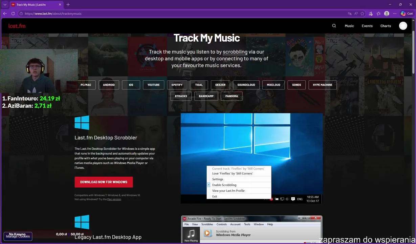Image resolution: width=416 pixels, height=244 pixels.
Task: Open Copilot Czat button
Action: 407,14
